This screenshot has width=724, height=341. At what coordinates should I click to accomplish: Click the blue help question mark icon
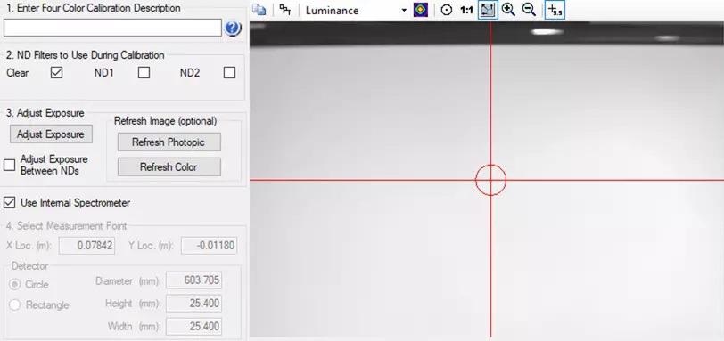(x=233, y=28)
